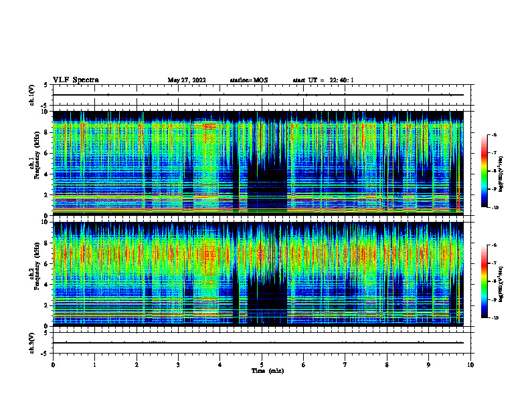Viewport: 530px width, 409px height.
Task: Click the time axis tick label '0'
Action: [x=53, y=365]
